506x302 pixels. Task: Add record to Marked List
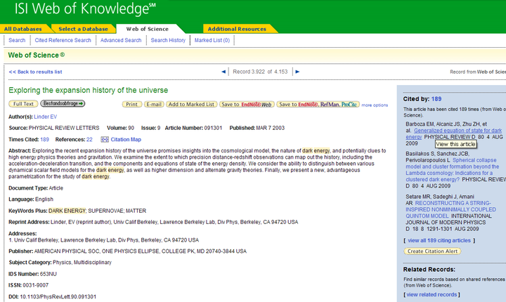[191, 104]
